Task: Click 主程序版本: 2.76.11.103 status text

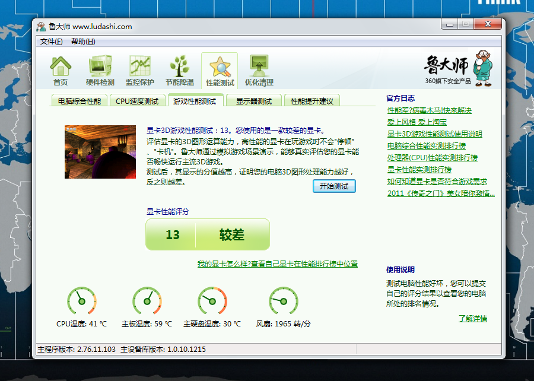Action: click(77, 350)
